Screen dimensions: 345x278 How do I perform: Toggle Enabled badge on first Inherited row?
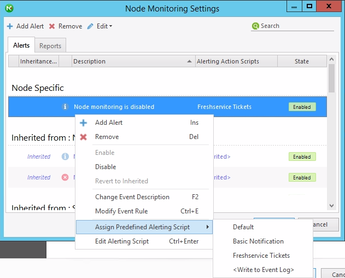[x=302, y=157]
